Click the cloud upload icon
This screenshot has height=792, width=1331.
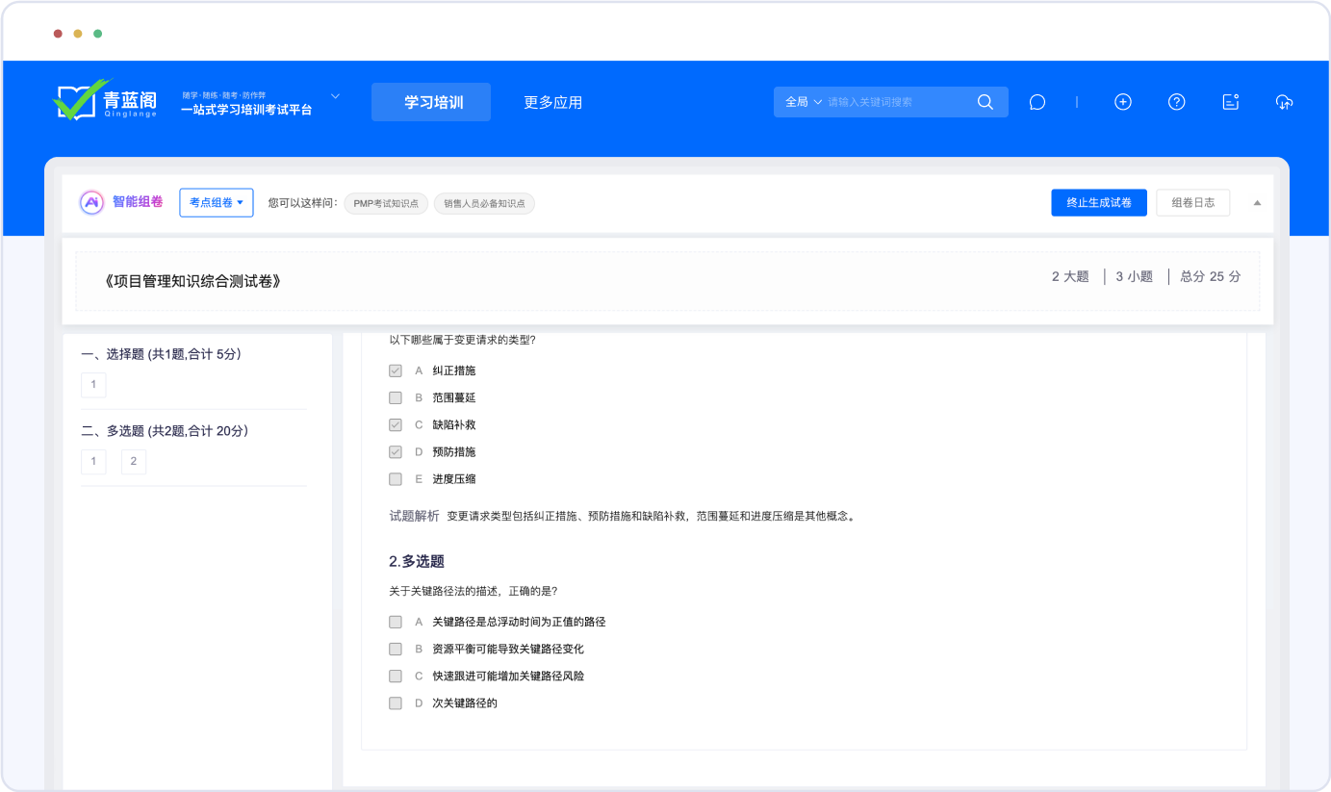[x=1284, y=102]
